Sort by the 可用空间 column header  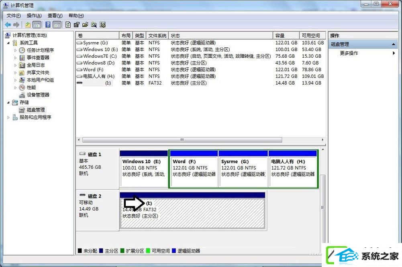pyautogui.click(x=312, y=36)
